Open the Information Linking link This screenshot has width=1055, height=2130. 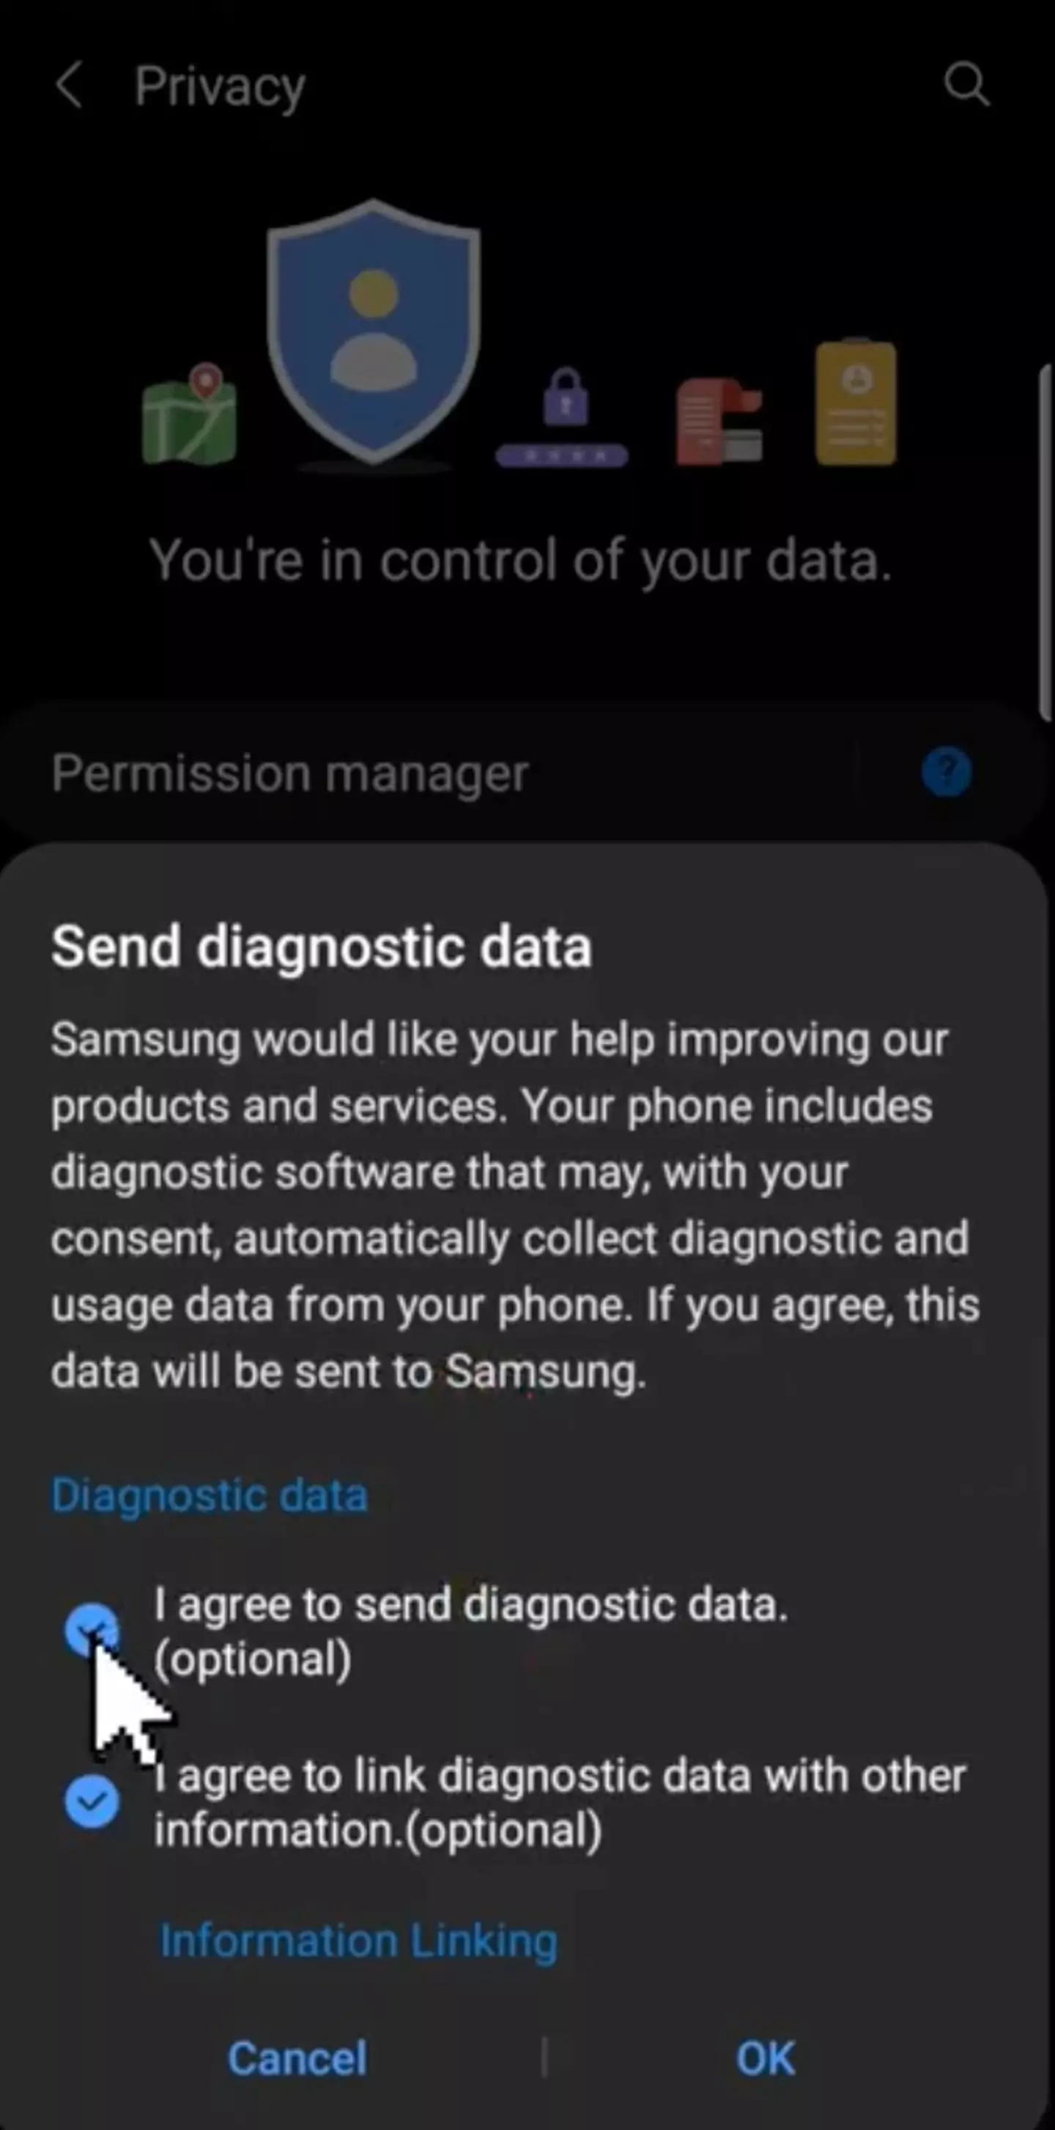pos(358,1941)
